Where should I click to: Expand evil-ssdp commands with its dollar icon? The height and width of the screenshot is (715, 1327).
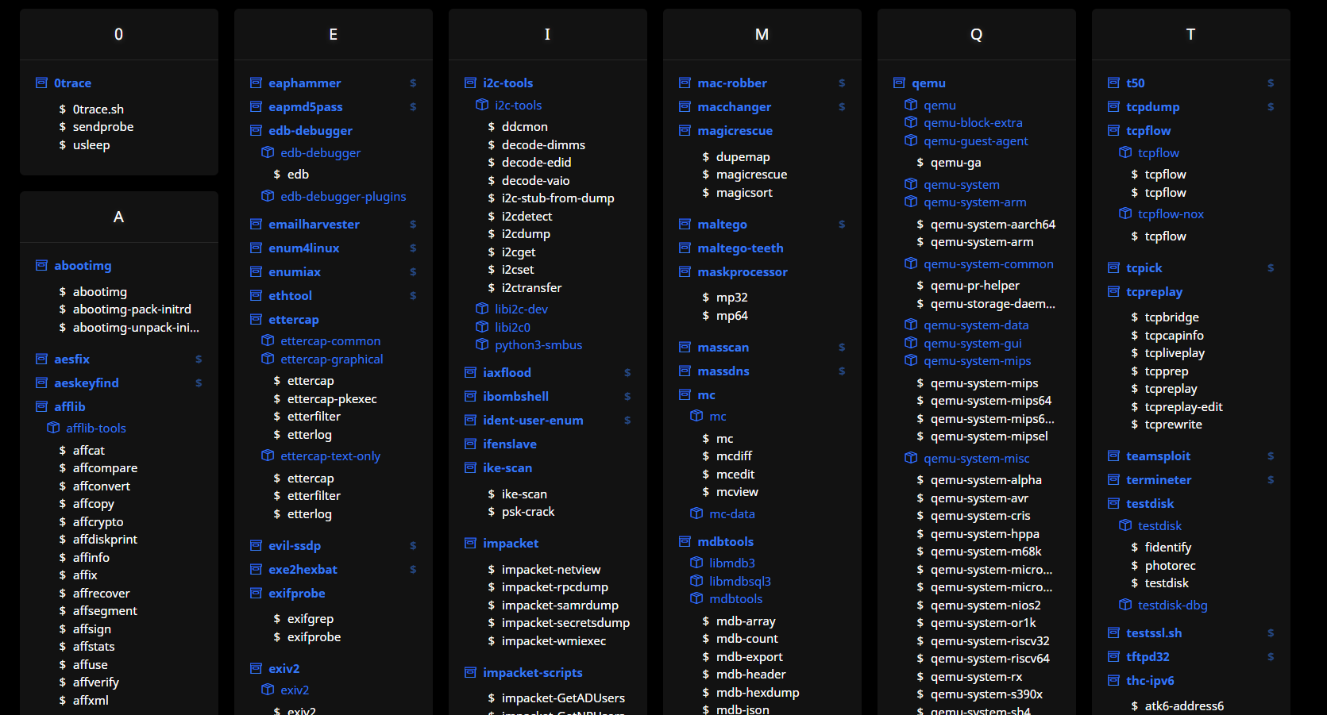(x=413, y=545)
